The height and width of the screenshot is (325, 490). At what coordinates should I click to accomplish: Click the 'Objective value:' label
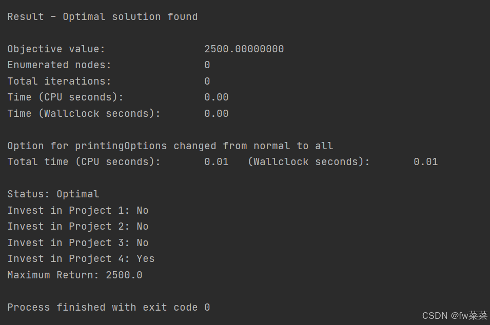point(56,49)
